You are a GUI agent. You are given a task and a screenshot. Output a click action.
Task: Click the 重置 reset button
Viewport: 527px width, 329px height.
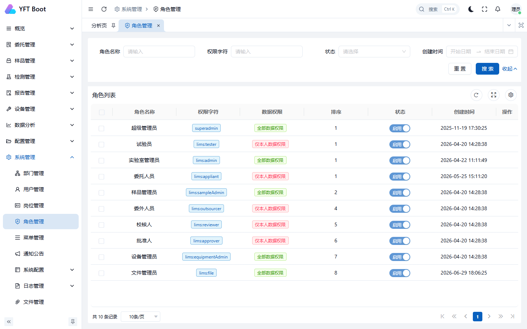coord(460,69)
